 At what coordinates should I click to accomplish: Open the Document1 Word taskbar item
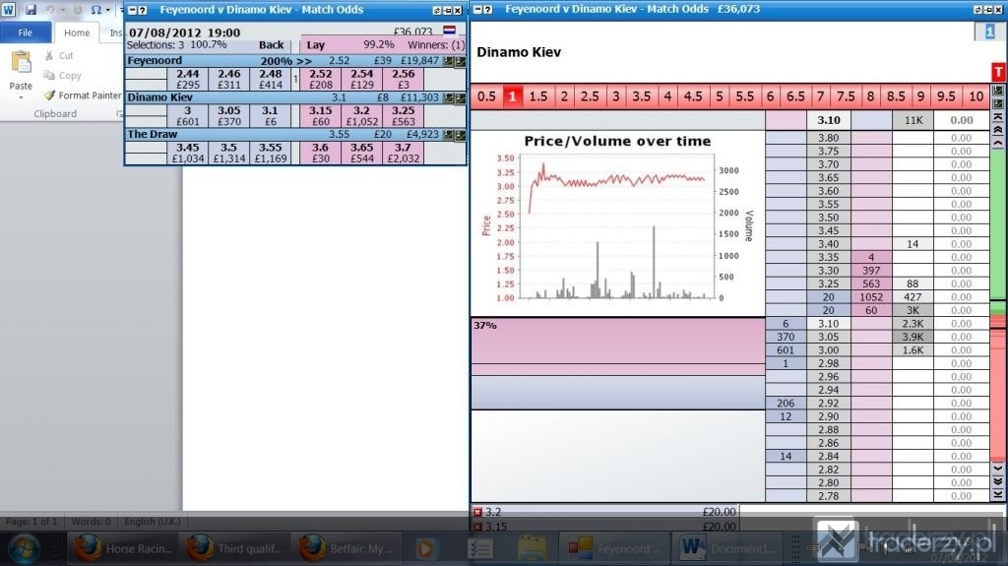(x=728, y=548)
